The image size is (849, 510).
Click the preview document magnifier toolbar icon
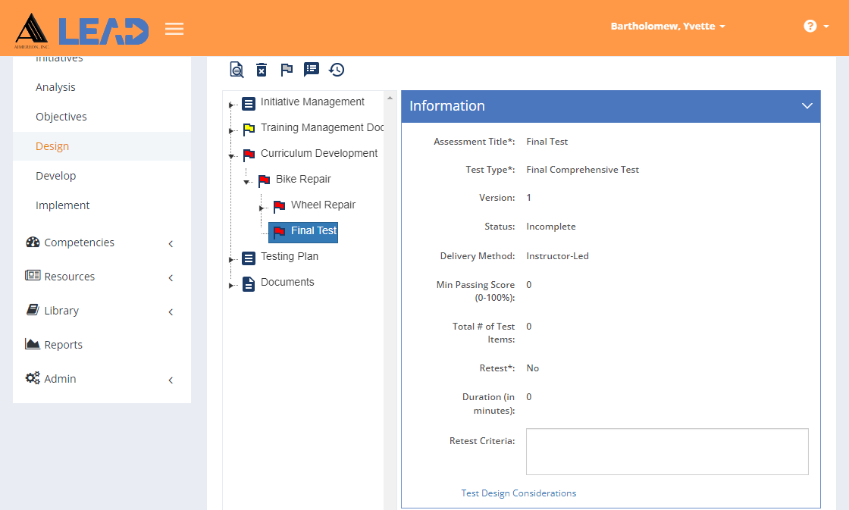click(x=237, y=69)
